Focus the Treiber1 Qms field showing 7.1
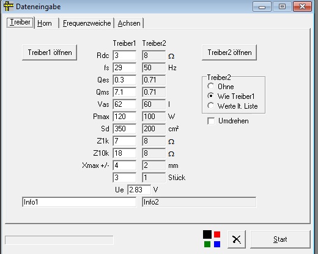Viewport: 318px width, 254px height. tap(124, 92)
